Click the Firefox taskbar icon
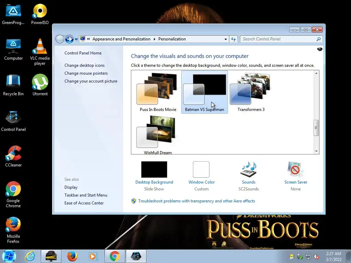351x263 pixels. tap(72, 256)
